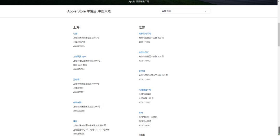This screenshot has width=280, height=136.
Task: Select phone number 4006139773
Action: click(x=79, y=46)
